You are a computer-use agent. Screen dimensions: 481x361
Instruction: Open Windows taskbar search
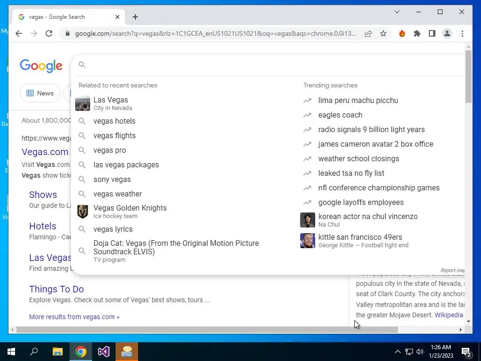pyautogui.click(x=34, y=352)
